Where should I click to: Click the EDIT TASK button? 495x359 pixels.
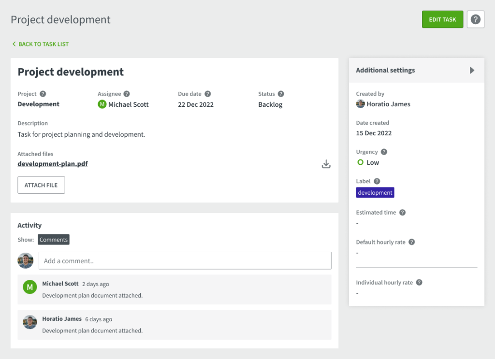click(x=442, y=19)
